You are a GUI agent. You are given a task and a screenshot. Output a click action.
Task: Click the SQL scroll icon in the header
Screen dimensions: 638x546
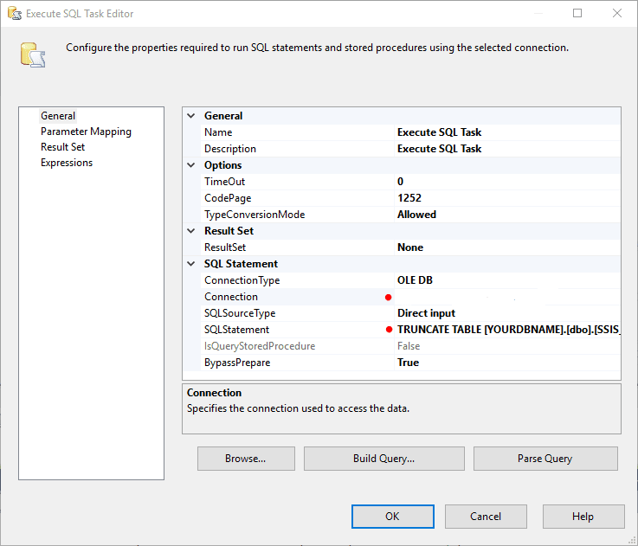(x=33, y=55)
